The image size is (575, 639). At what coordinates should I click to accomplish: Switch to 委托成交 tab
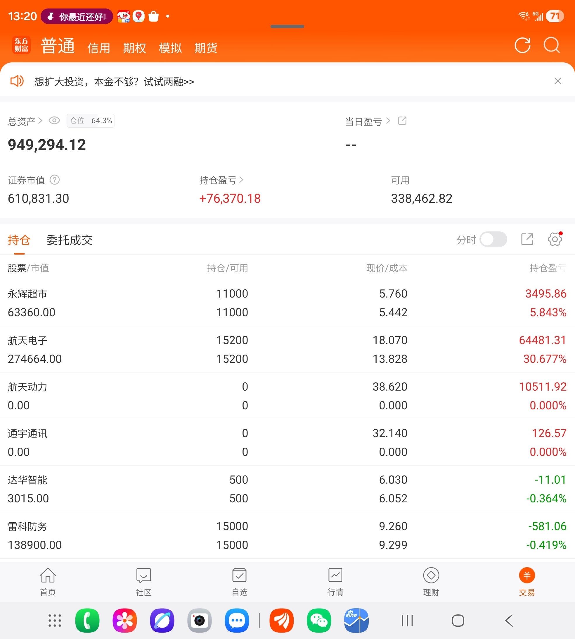coord(69,240)
